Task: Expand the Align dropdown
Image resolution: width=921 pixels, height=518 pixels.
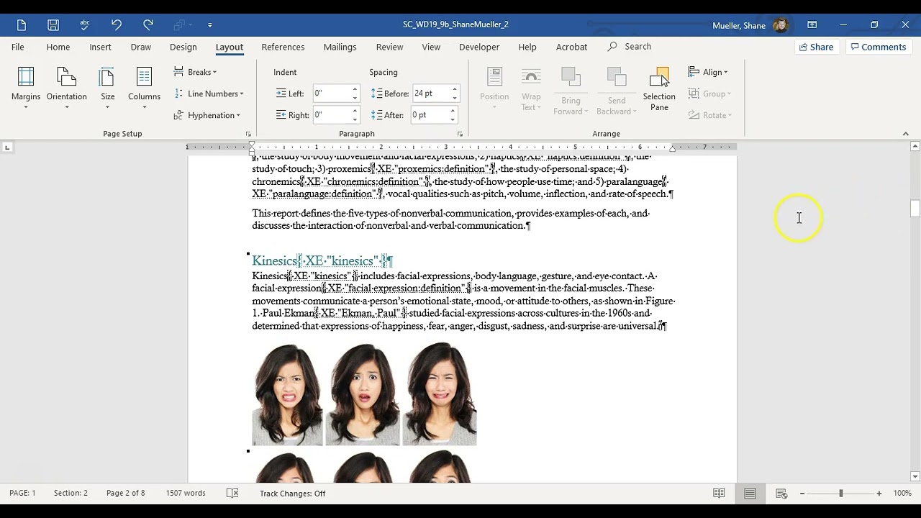Action: coord(708,72)
